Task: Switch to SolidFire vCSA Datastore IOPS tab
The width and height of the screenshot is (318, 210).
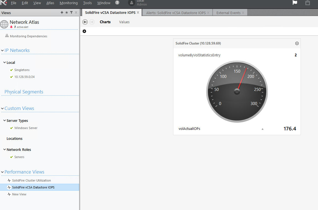Action: coord(110,12)
